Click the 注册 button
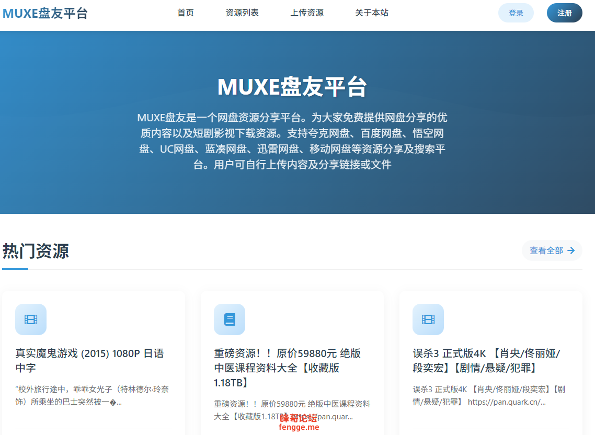Image resolution: width=595 pixels, height=435 pixels. coord(564,13)
